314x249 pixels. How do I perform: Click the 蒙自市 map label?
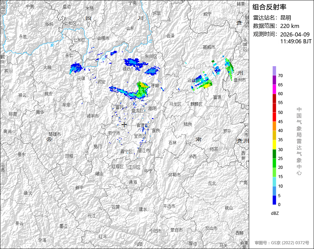[176, 230]
